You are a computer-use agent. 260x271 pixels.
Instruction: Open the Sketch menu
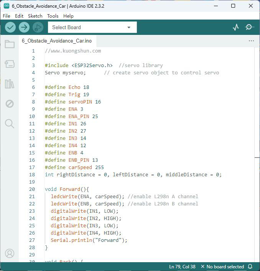(x=35, y=16)
